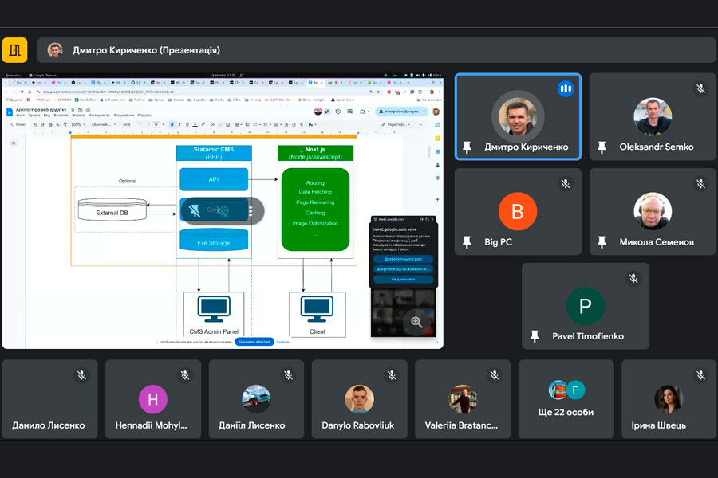Screen dimensions: 718x478
Task: Click muted mic icon on Valeriia Bratanc tile
Action: 495,375
